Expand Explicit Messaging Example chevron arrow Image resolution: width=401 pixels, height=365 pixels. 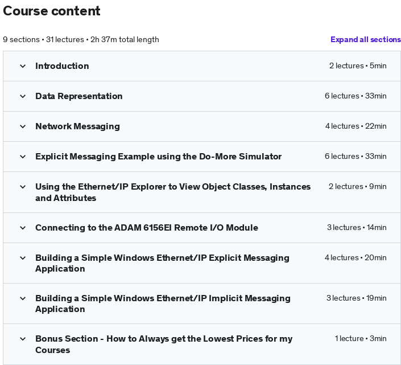coord(23,157)
